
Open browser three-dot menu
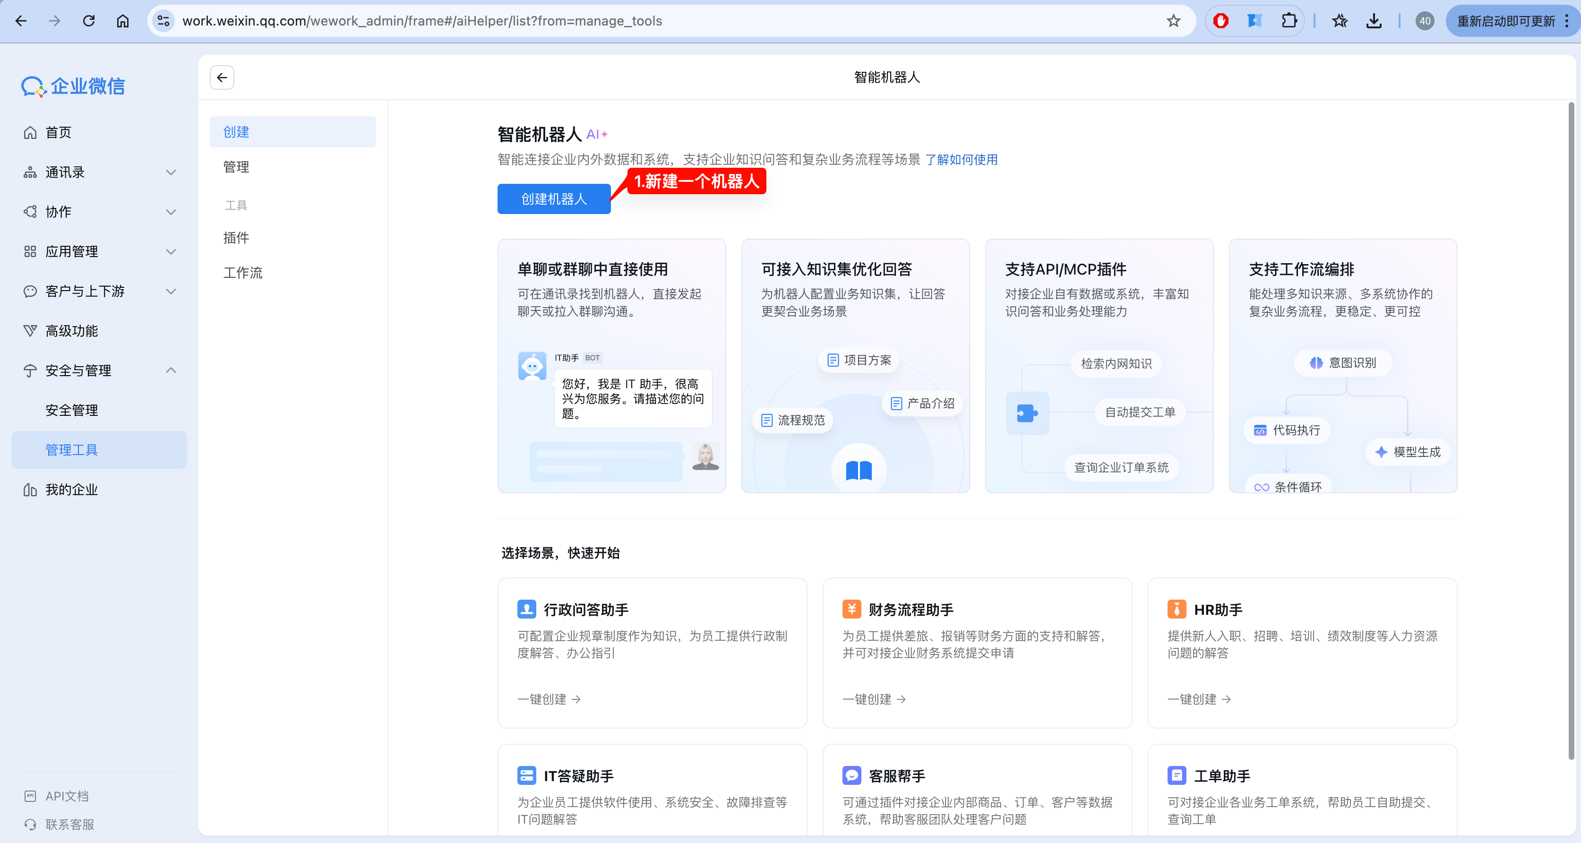pos(1566,21)
